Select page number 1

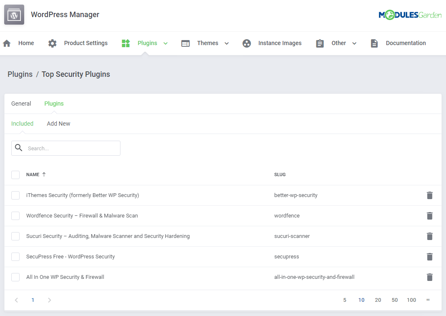pos(33,300)
